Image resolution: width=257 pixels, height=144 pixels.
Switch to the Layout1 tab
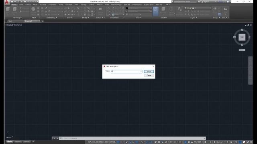18,141
